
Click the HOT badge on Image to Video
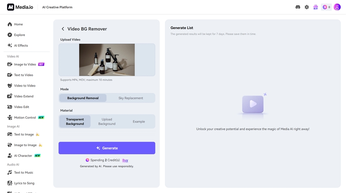tap(41, 64)
